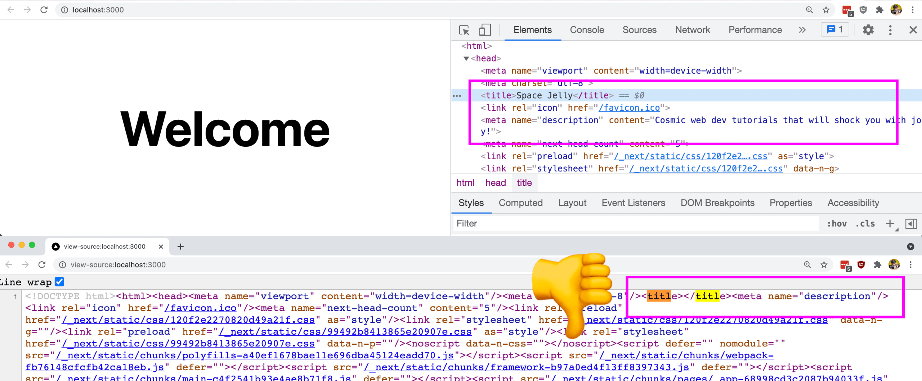Image resolution: width=922 pixels, height=381 pixels.
Task: Open the console message counter badge
Action: pos(834,30)
